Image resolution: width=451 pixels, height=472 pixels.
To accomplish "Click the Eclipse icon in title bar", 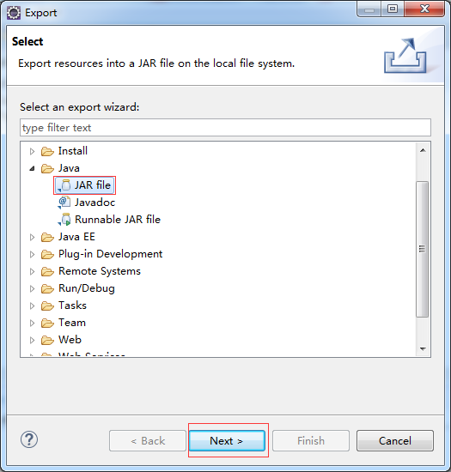I will (14, 13).
